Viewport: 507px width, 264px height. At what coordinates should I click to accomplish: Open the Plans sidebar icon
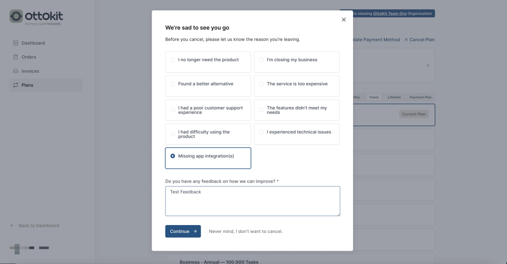tap(16, 85)
